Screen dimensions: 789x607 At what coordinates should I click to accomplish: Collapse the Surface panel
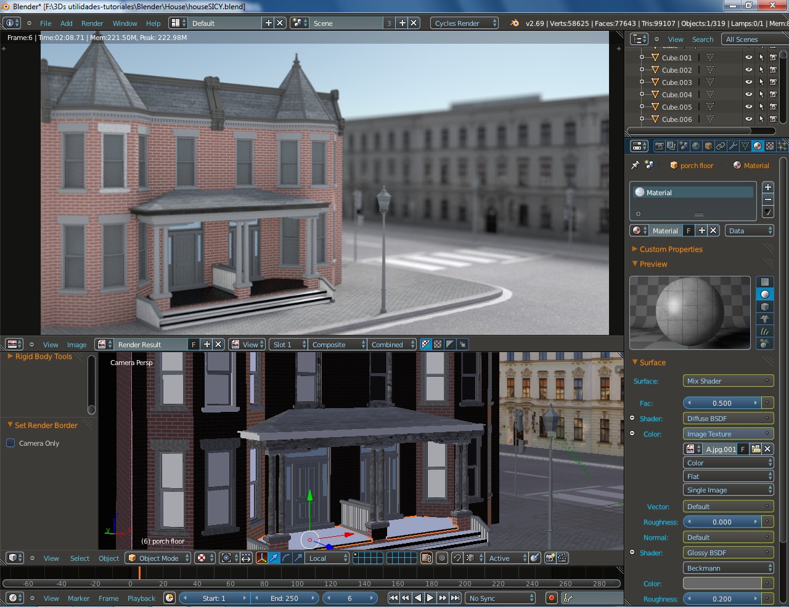tap(652, 363)
